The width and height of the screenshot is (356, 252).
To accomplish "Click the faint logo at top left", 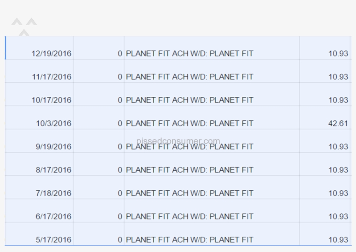I will [x=24, y=26].
